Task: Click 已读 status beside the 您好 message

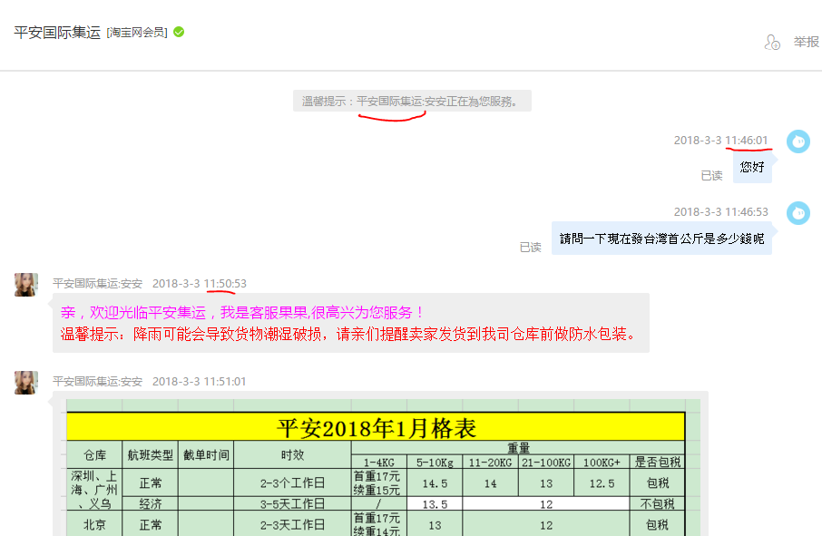Action: click(x=711, y=176)
